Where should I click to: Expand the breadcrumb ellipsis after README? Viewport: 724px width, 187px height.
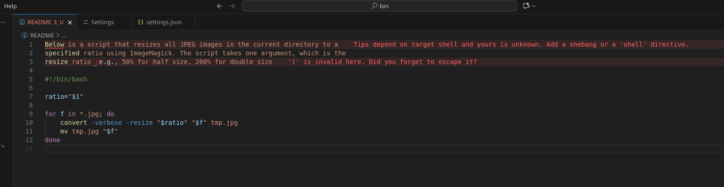[x=64, y=35]
